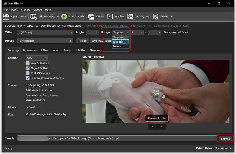
Task: Toggle the iPod 5G Support checkbox
Action: pos(28,73)
